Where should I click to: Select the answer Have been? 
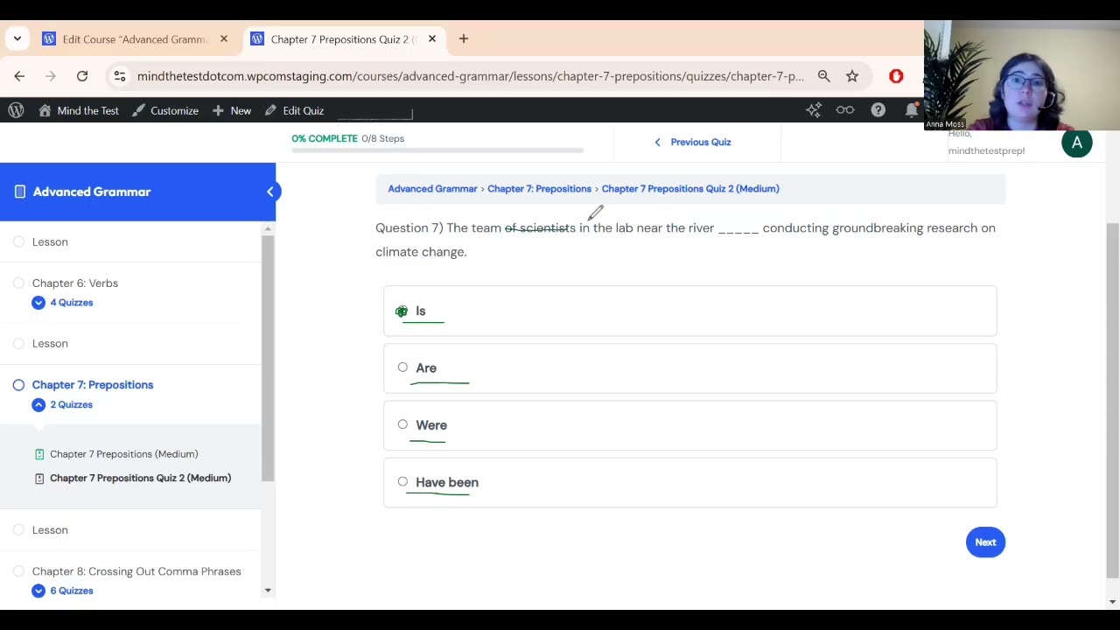tap(689, 482)
